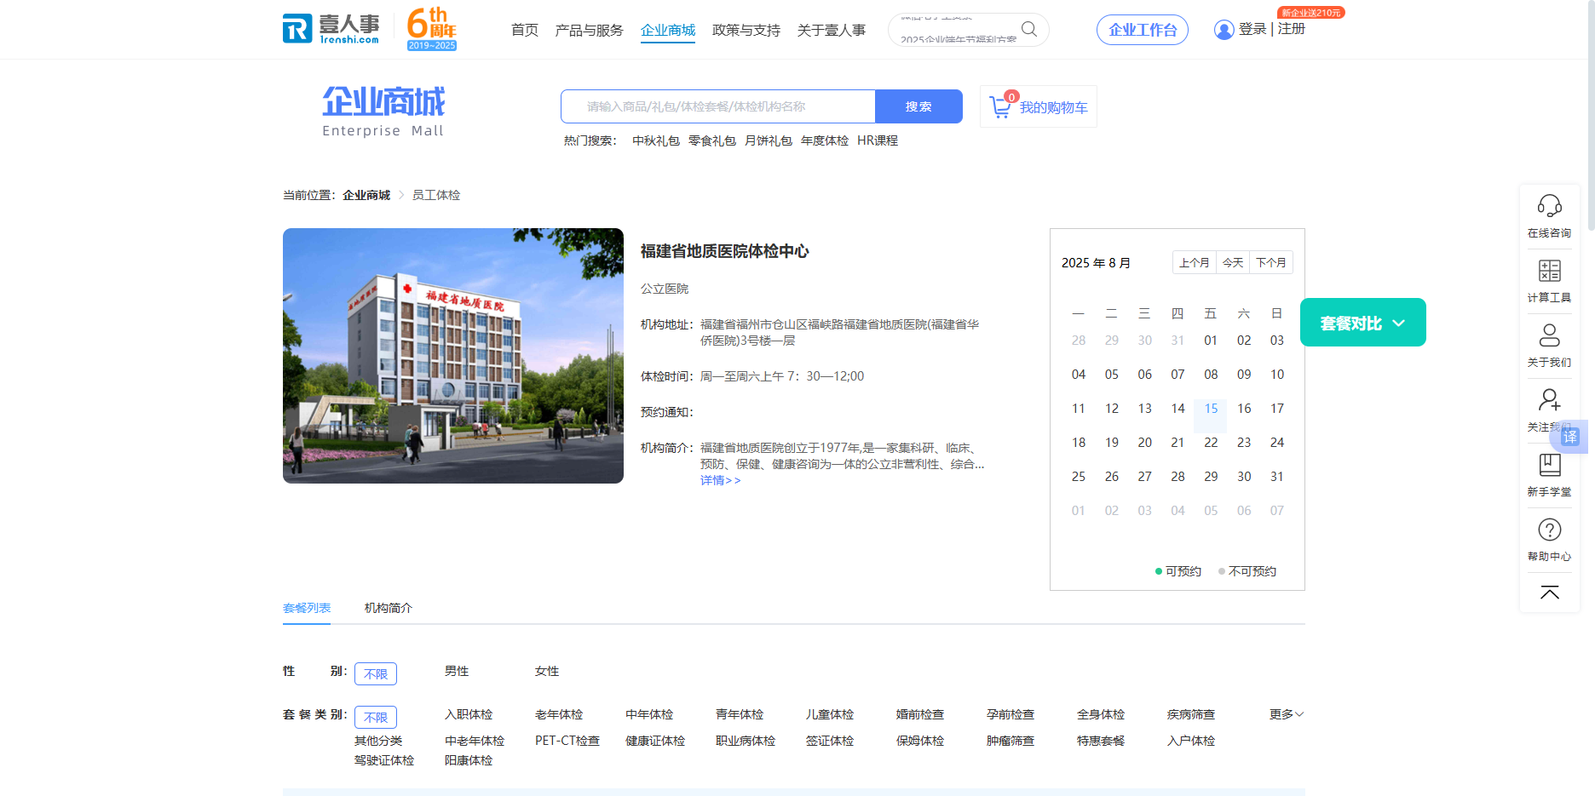Select 婚前检查 package category
This screenshot has height=796, width=1595.
tap(920, 714)
